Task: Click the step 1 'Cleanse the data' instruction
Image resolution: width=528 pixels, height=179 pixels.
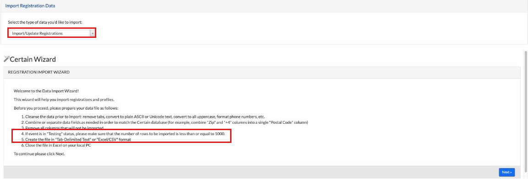Action: coord(143,117)
